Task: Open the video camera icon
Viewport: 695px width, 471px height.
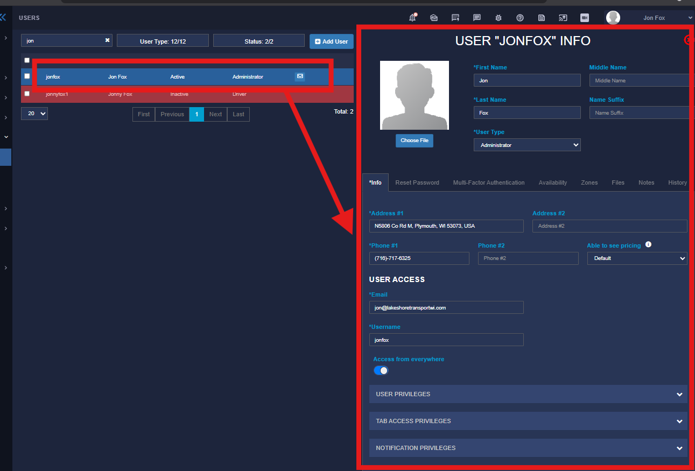Action: 585,18
